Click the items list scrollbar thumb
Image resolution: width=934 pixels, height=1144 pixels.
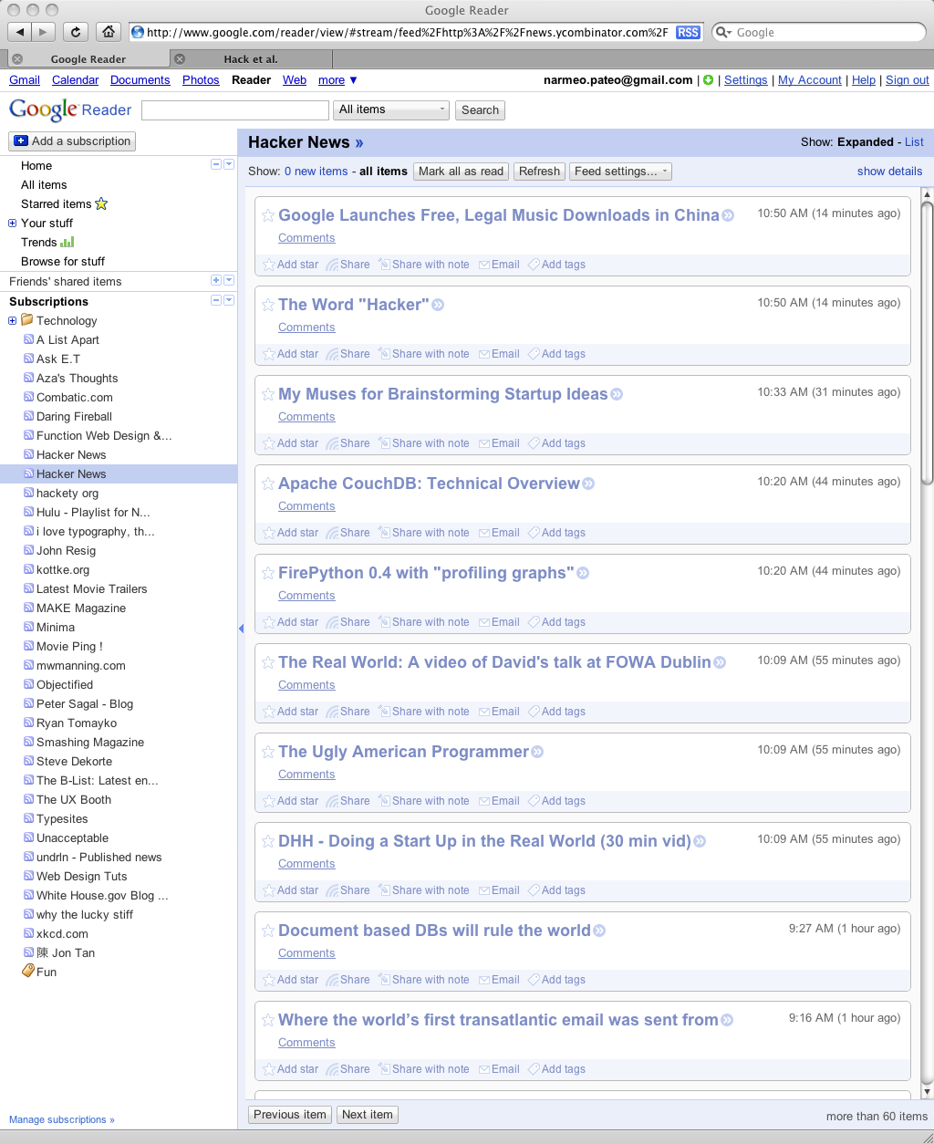[927, 342]
